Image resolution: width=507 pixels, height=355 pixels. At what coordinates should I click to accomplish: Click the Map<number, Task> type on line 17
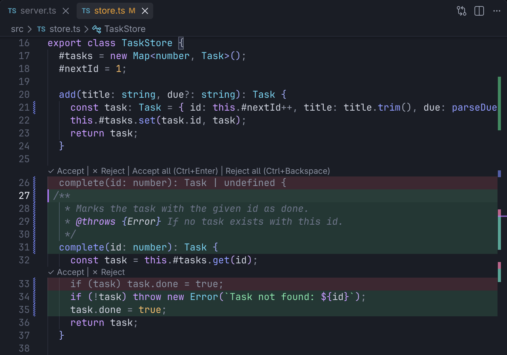point(181,56)
